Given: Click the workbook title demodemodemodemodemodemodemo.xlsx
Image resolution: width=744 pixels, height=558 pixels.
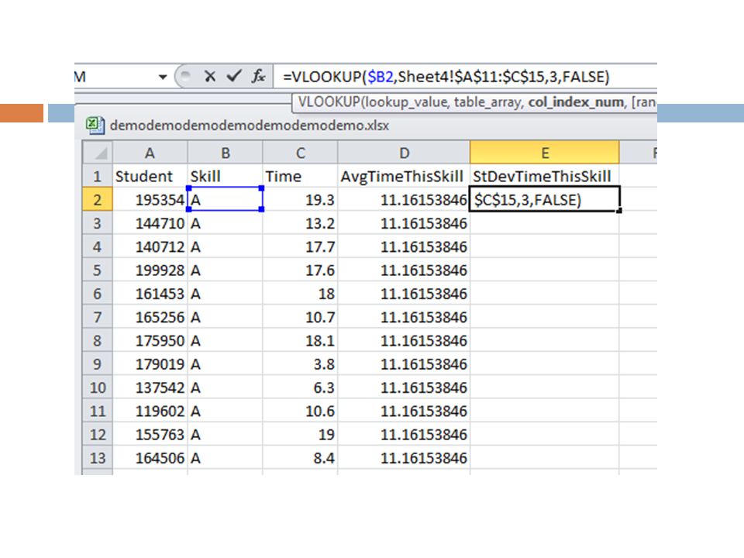Looking at the screenshot, I should pos(250,126).
